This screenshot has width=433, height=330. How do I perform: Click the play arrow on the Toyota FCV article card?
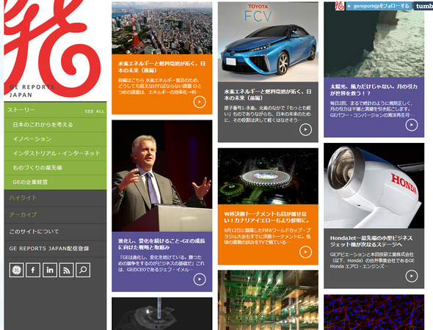pos(305,130)
